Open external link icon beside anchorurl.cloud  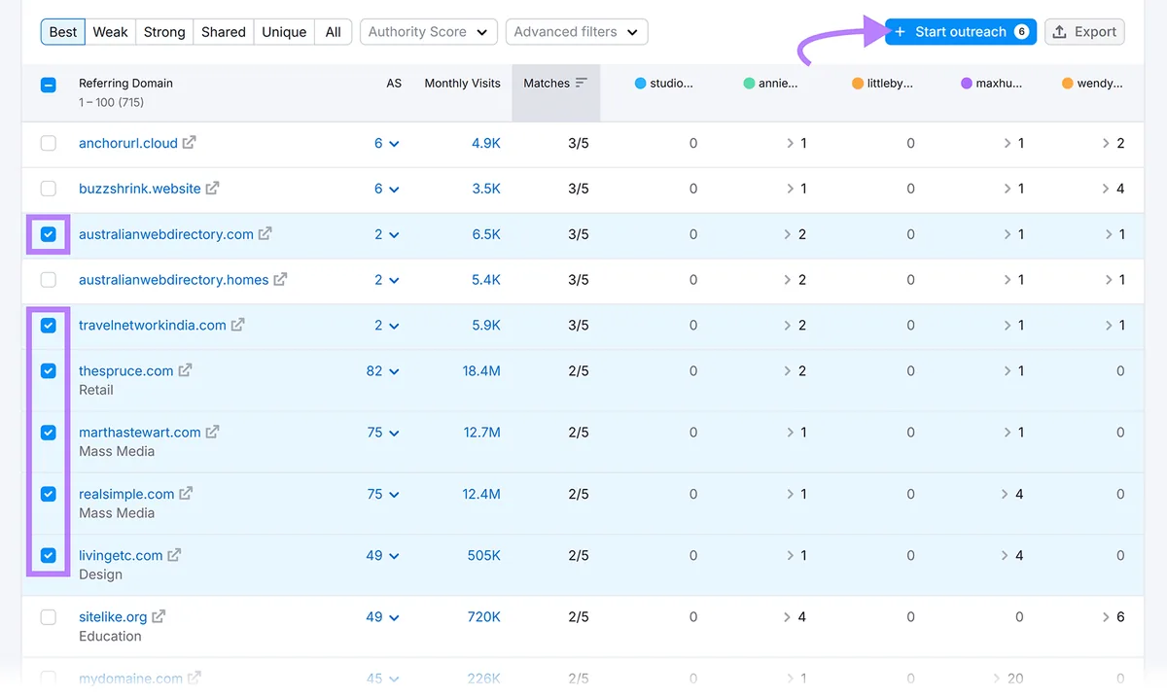click(190, 143)
